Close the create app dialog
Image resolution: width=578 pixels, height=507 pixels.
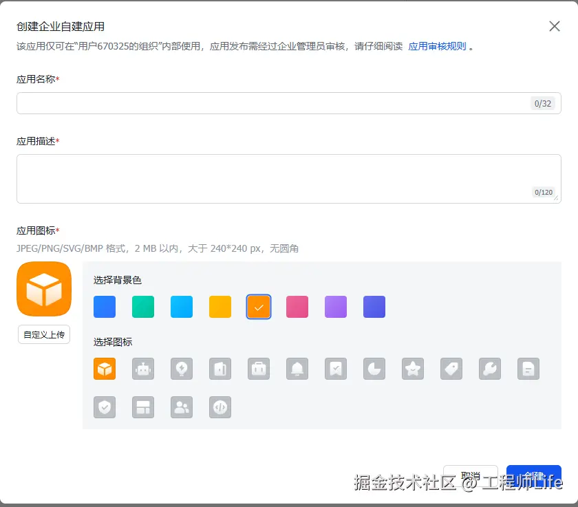pos(555,26)
